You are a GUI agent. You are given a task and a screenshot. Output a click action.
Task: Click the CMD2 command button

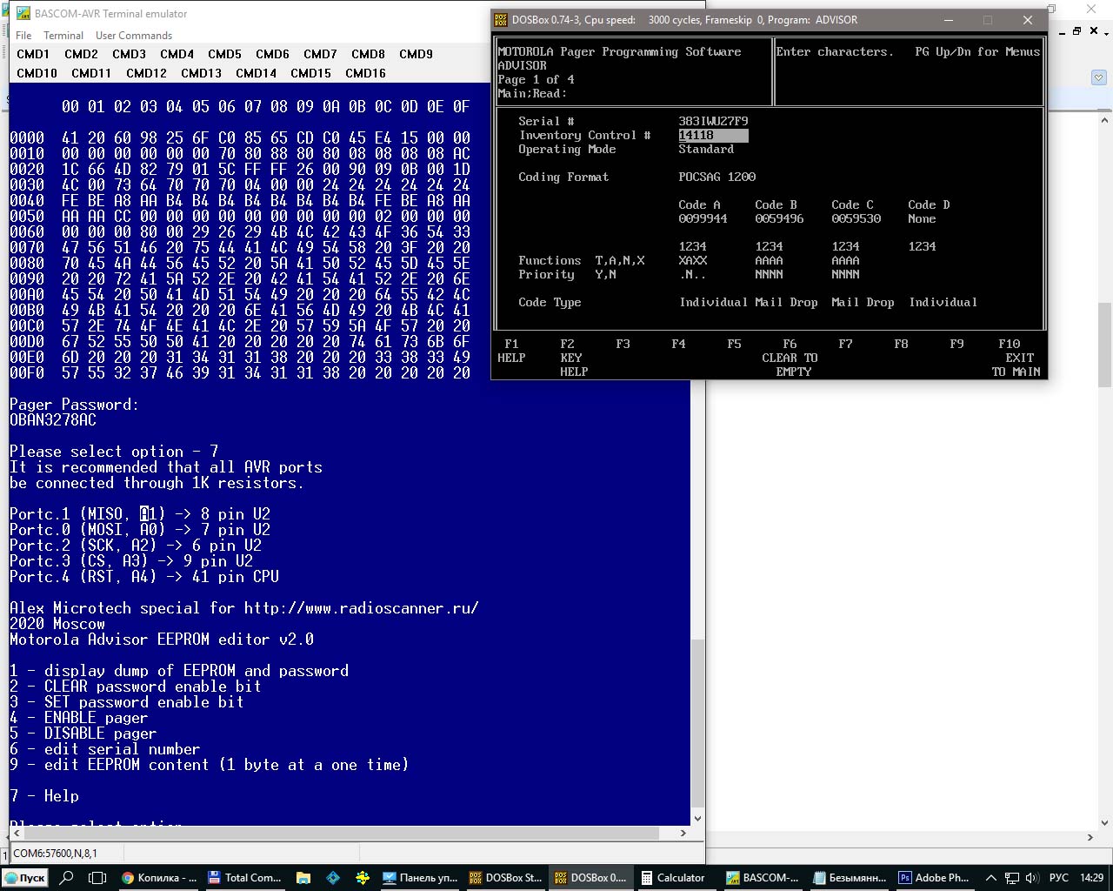[81, 54]
